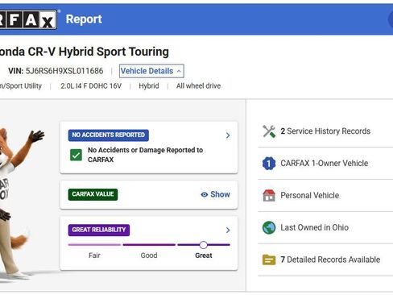The image size is (393, 295).
Task: Click the CARFAX VALUE green badge
Action: coord(93,194)
